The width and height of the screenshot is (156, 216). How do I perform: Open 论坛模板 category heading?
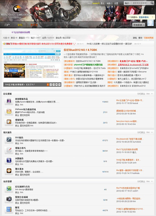pyautogui.click(x=8, y=94)
